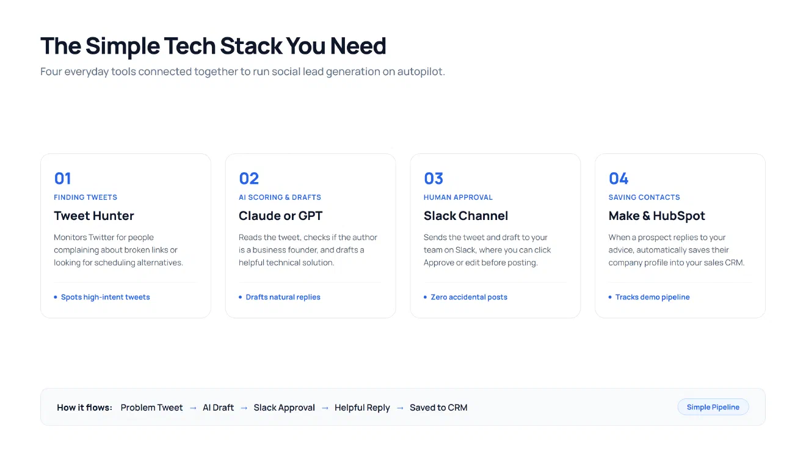Click the AI SCORING & DRAFTS label
This screenshot has width=806, height=454.
point(280,197)
